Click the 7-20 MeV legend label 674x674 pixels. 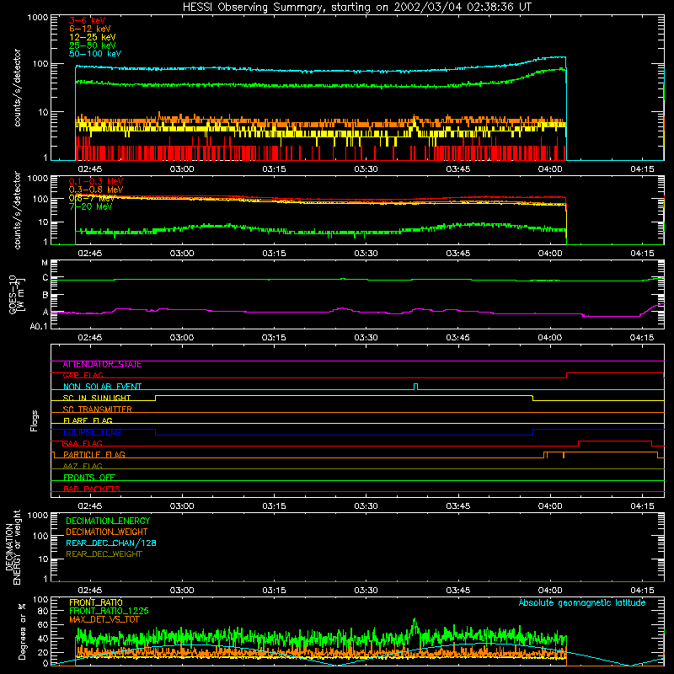tap(90, 206)
